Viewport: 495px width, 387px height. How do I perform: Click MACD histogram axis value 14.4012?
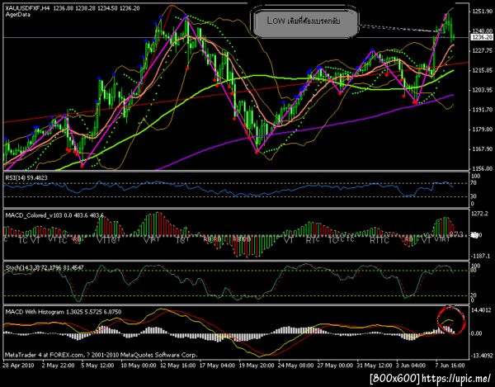point(481,310)
